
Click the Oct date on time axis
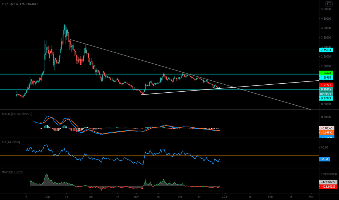click(x=91, y=197)
